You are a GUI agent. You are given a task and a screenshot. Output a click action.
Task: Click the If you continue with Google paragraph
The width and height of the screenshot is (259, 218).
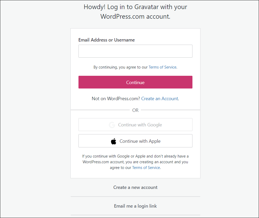coord(135,162)
